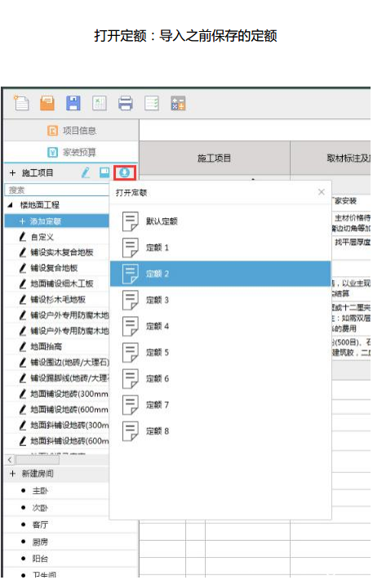373x580 pixels.
Task: Open the calculator icon in toolbar
Action: click(x=178, y=103)
